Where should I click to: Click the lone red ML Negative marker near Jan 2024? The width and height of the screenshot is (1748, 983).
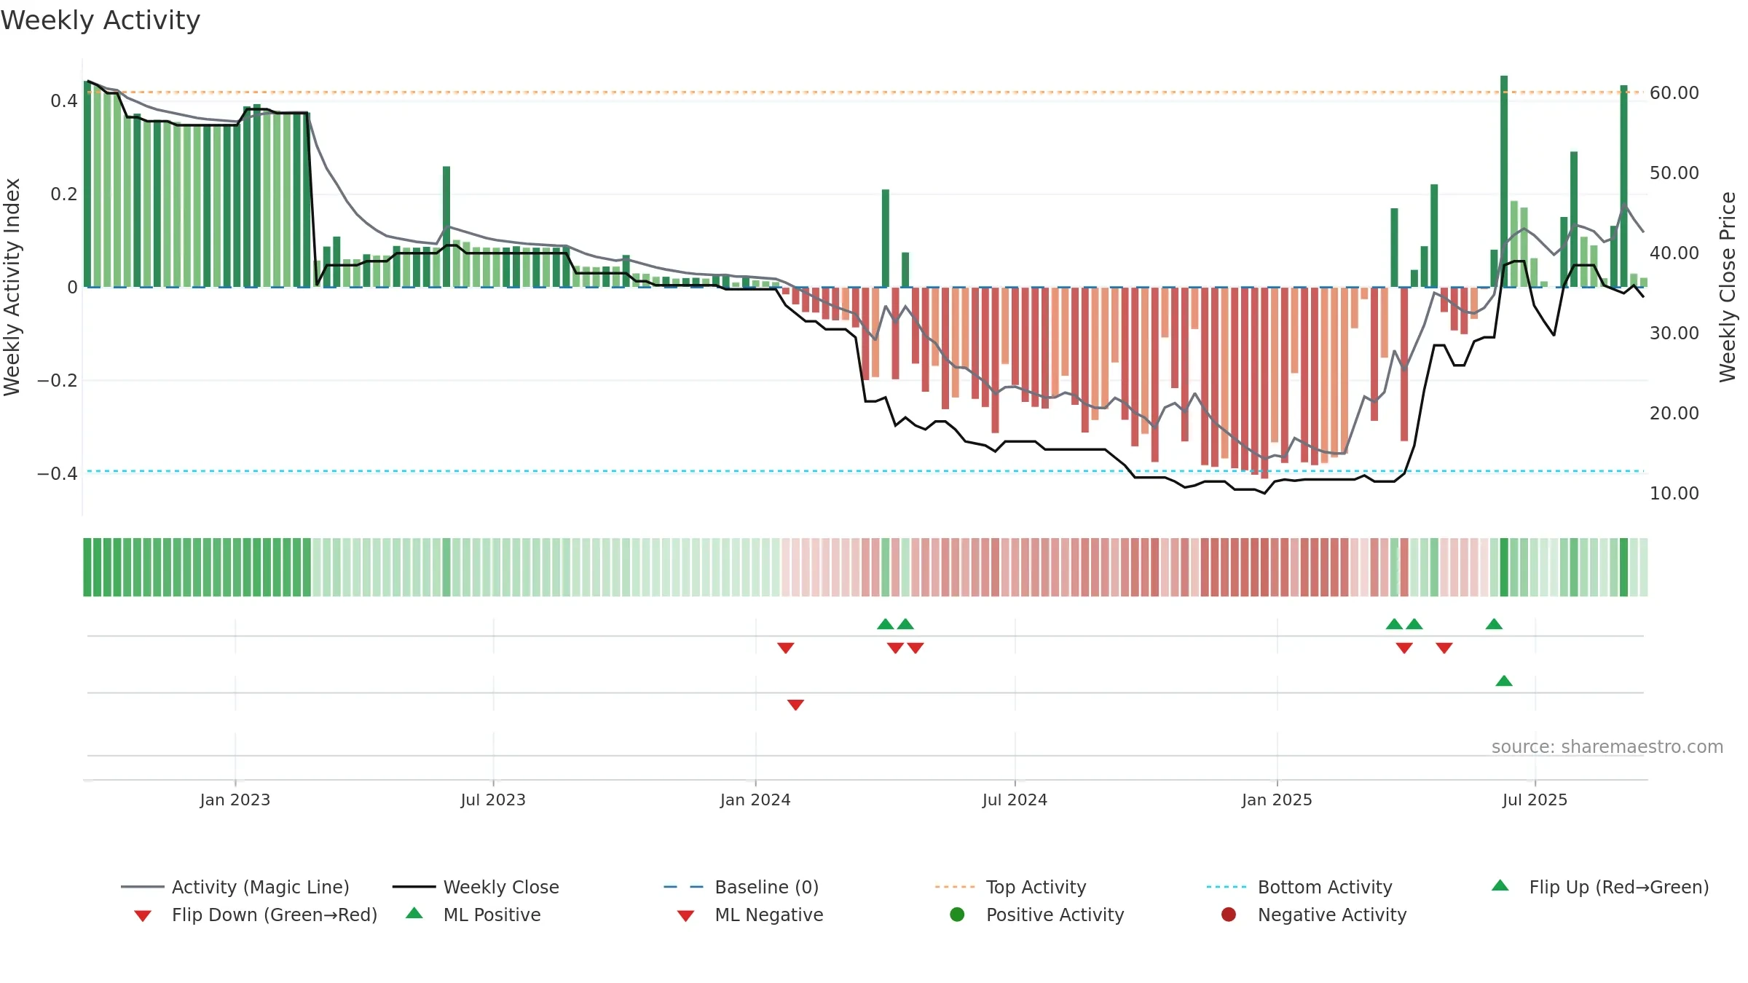pos(795,705)
